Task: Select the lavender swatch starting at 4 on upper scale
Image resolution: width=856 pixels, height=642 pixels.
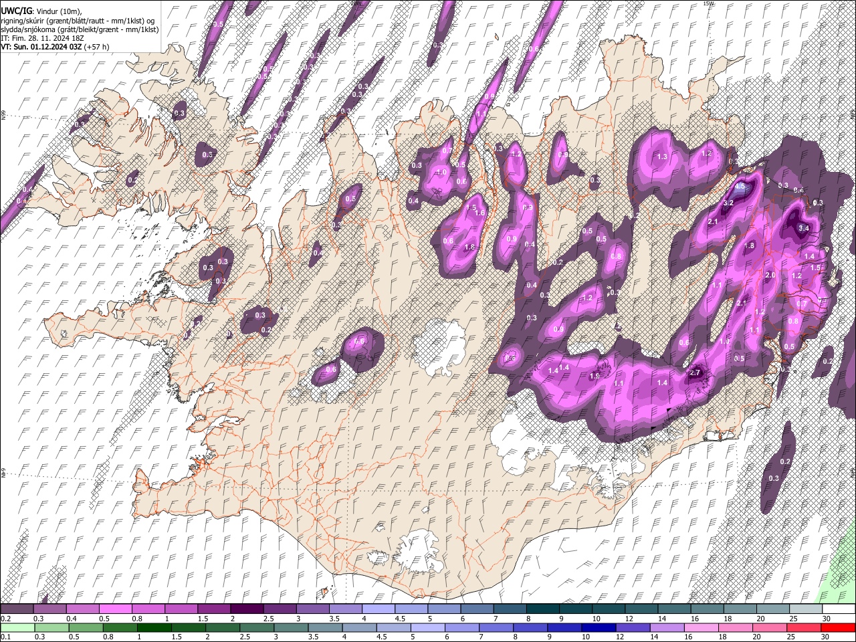Action: pyautogui.click(x=378, y=609)
